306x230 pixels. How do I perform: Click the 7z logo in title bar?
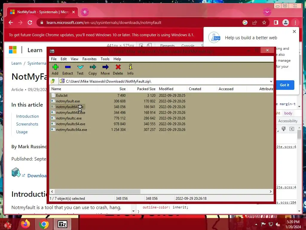click(52, 51)
